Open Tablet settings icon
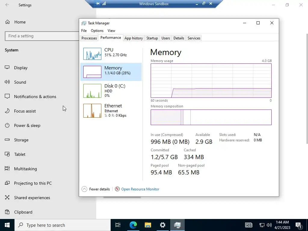This screenshot has height=231, width=308. pos(7,154)
